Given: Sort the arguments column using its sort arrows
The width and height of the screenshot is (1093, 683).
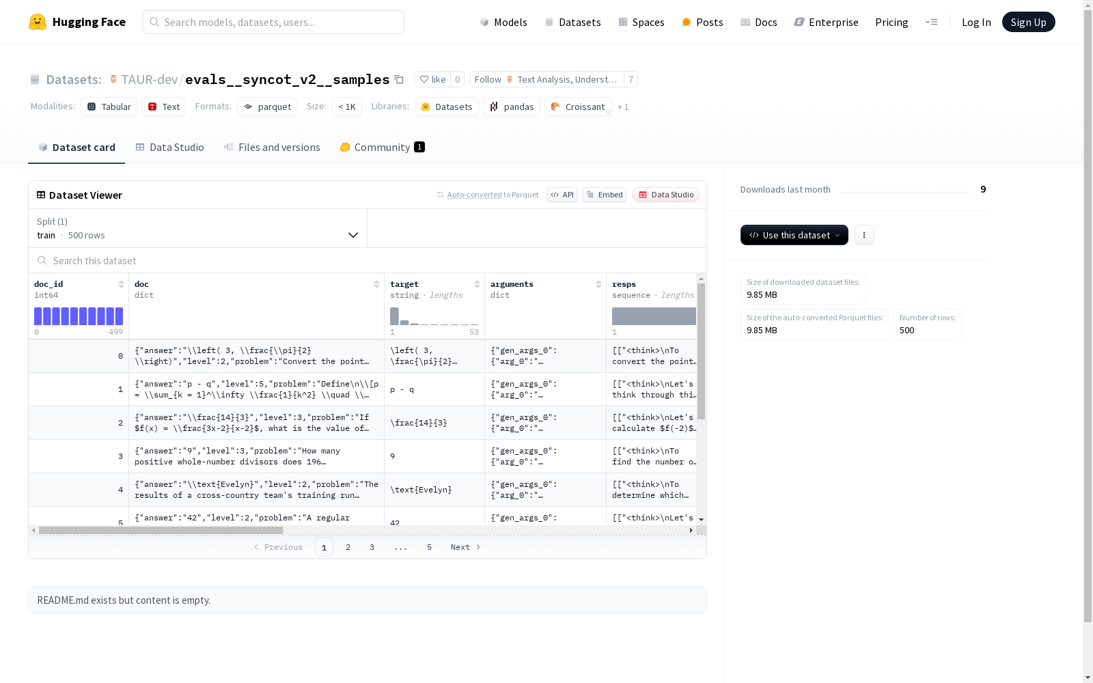Looking at the screenshot, I should (598, 284).
